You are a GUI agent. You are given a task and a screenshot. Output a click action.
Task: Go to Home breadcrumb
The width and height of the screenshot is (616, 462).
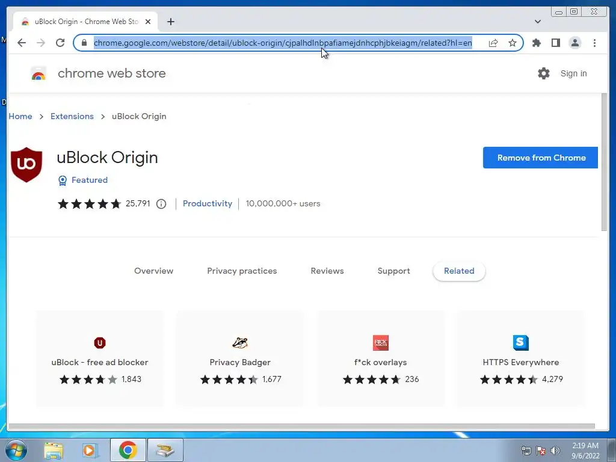(x=20, y=116)
